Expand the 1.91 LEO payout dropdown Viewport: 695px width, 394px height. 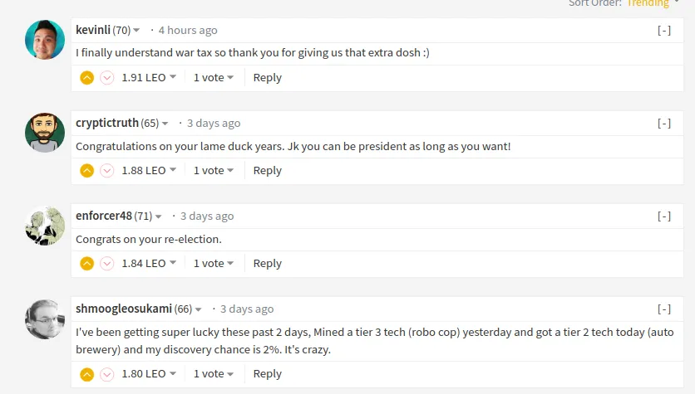coord(149,77)
